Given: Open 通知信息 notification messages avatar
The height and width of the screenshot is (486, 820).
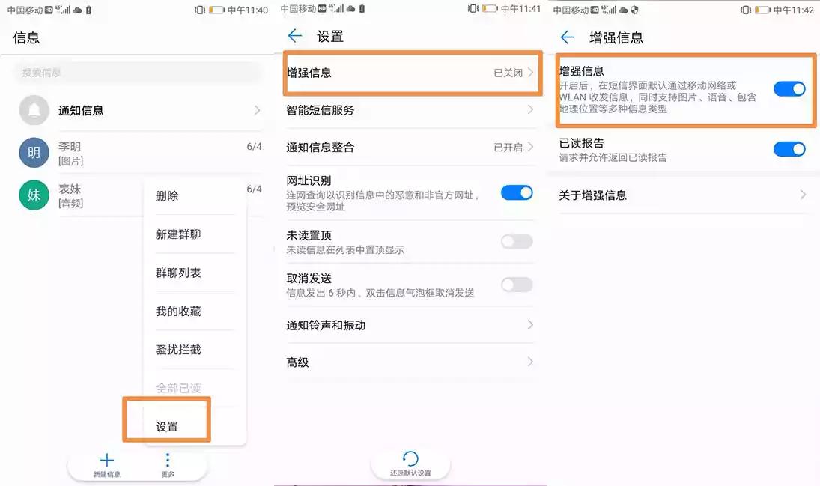Looking at the screenshot, I should tap(33, 109).
